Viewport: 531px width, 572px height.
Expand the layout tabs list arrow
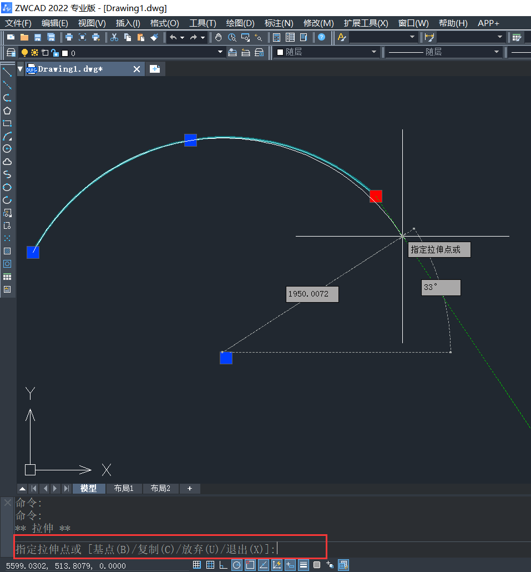tap(22, 489)
